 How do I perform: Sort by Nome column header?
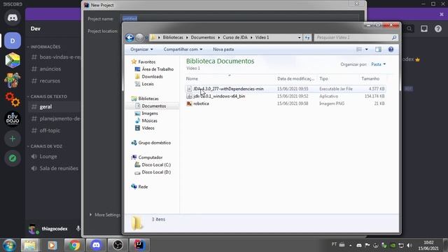point(230,78)
